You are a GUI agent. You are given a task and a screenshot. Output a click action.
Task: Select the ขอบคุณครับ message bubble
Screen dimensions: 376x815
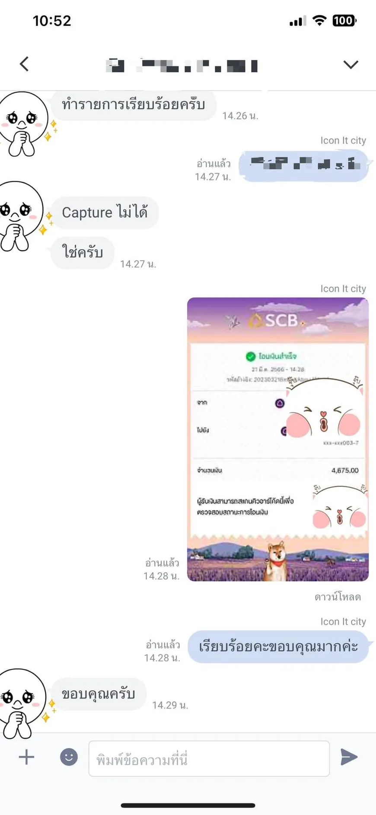[x=99, y=694]
